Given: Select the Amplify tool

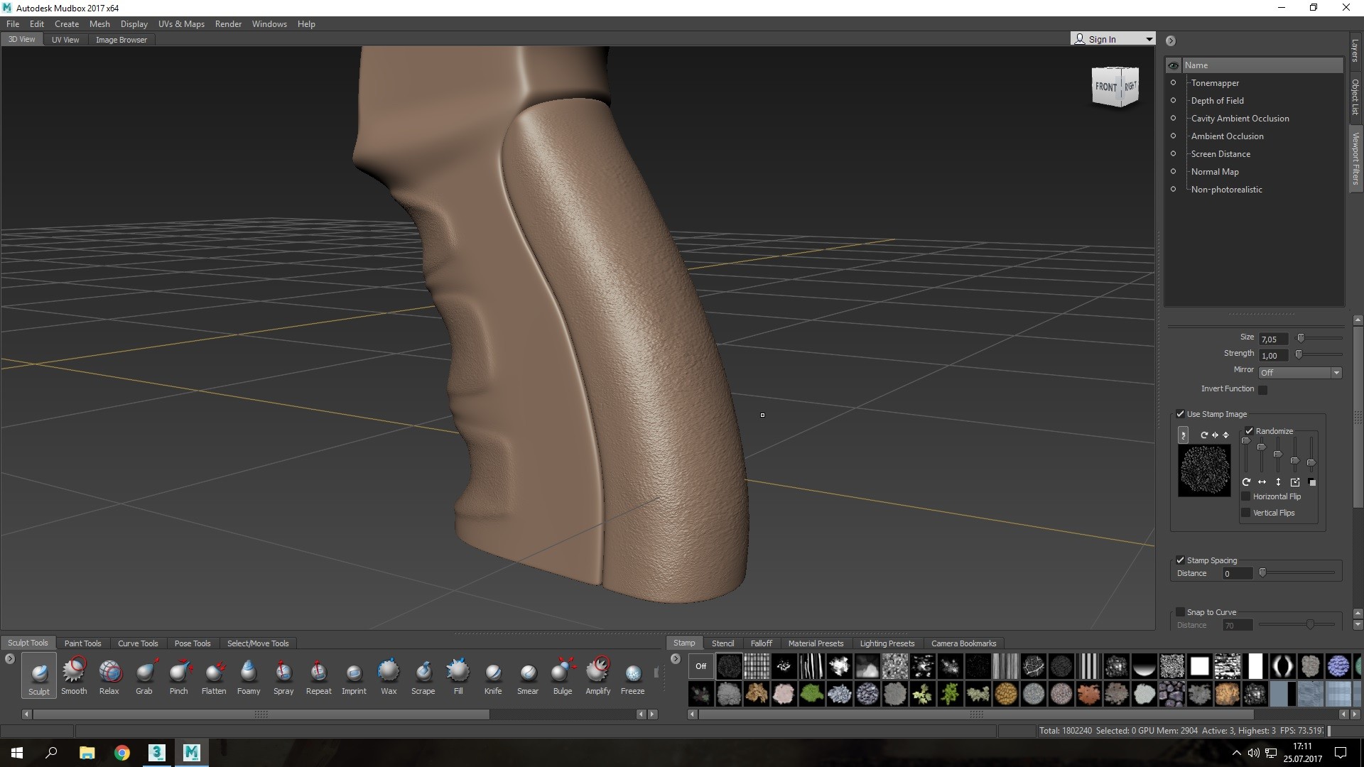Looking at the screenshot, I should (x=598, y=675).
